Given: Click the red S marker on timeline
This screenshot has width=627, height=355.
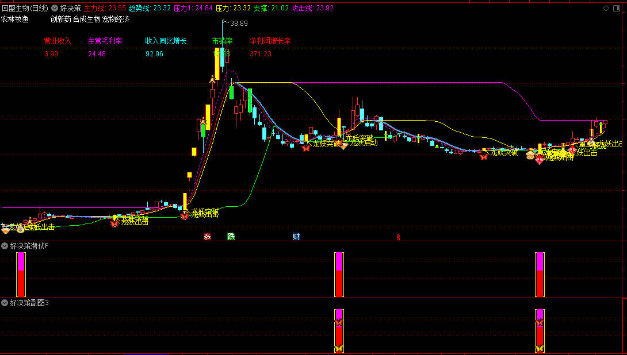Looking at the screenshot, I should tap(398, 237).
